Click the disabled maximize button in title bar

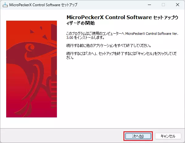click(163, 5)
